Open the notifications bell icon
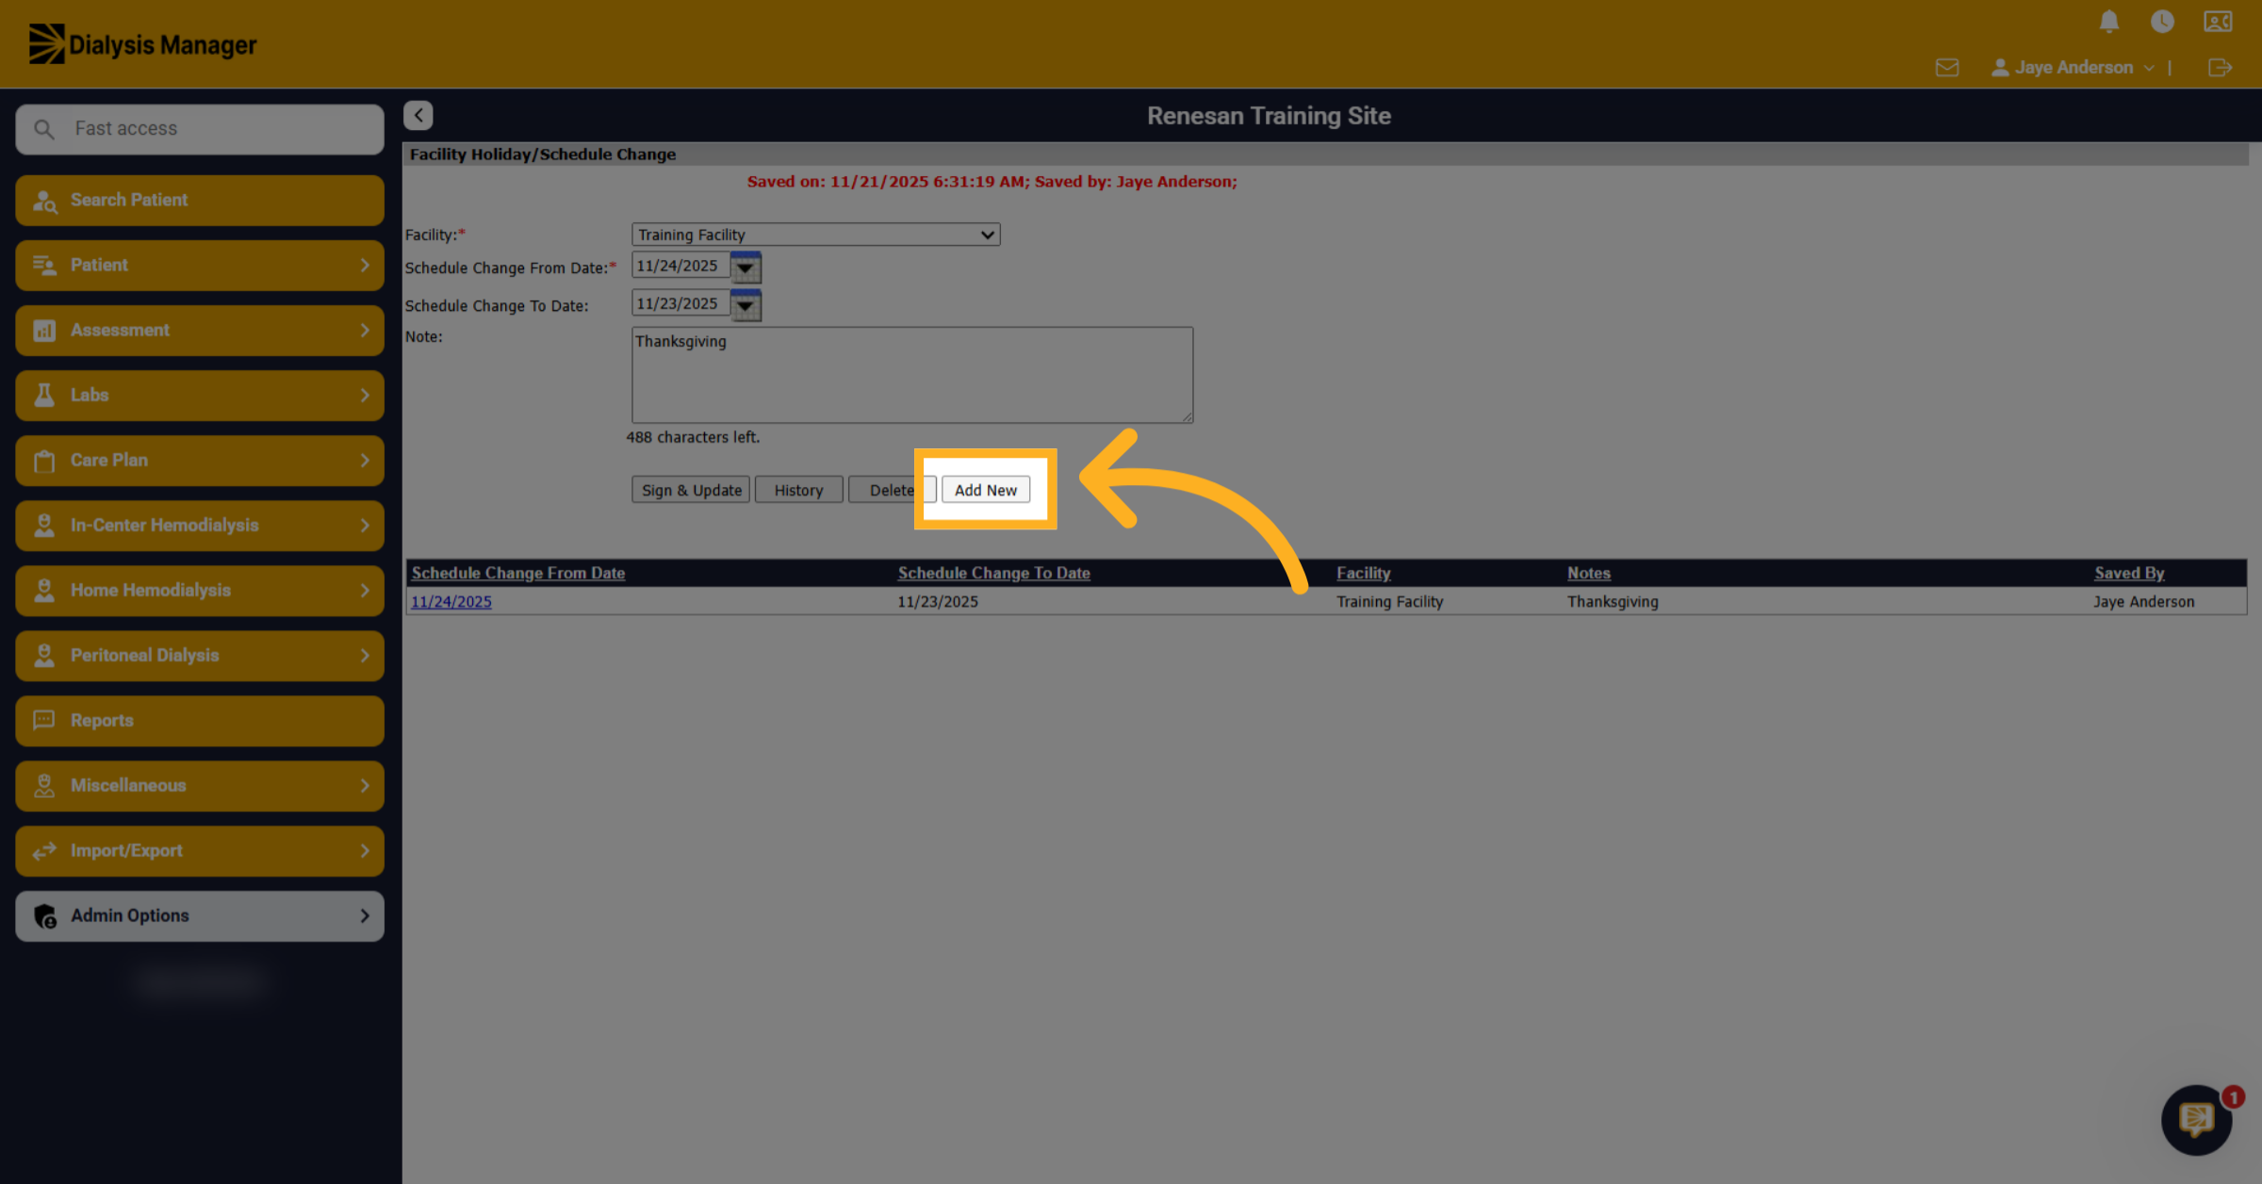Image resolution: width=2262 pixels, height=1184 pixels. tap(2109, 22)
